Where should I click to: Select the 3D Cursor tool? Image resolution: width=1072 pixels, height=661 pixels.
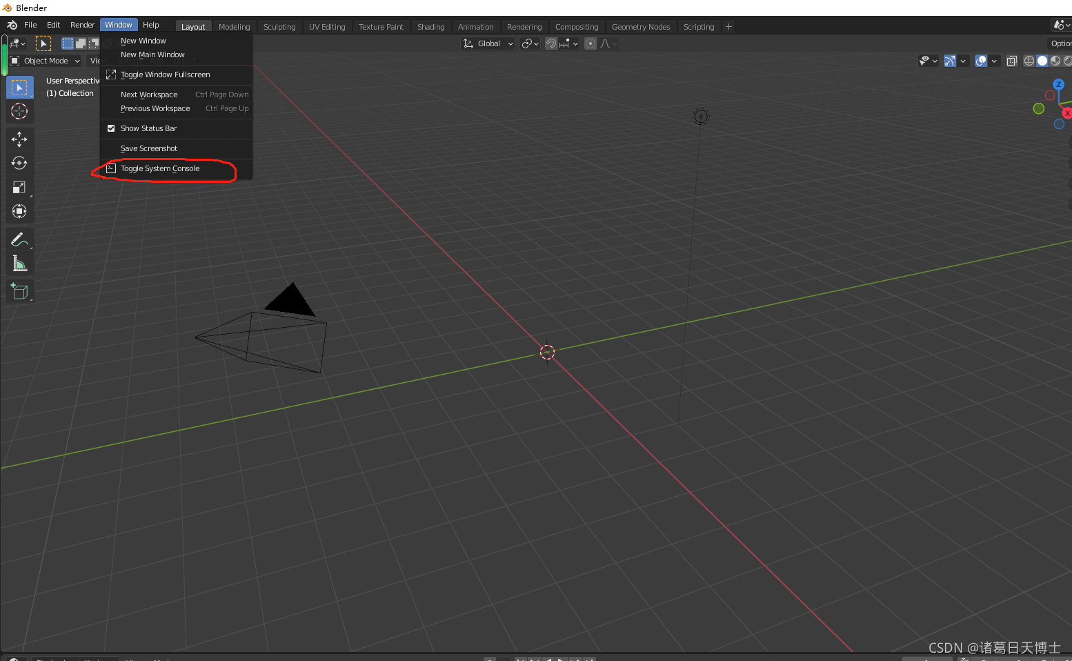(19, 111)
